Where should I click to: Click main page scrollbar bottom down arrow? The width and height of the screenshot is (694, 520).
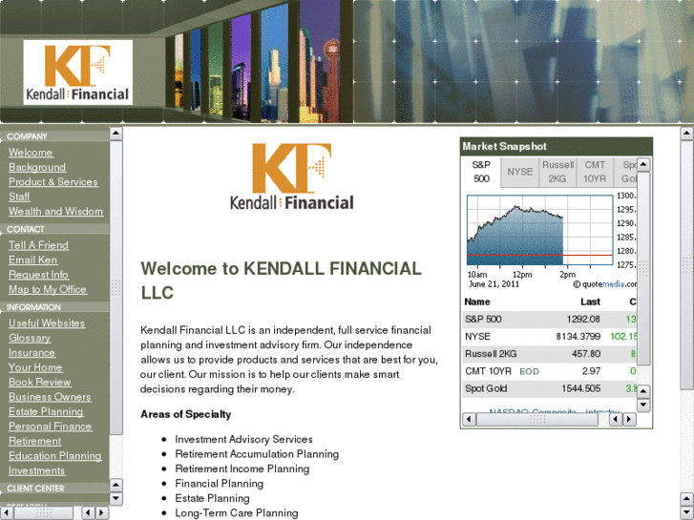pyautogui.click(x=686, y=512)
